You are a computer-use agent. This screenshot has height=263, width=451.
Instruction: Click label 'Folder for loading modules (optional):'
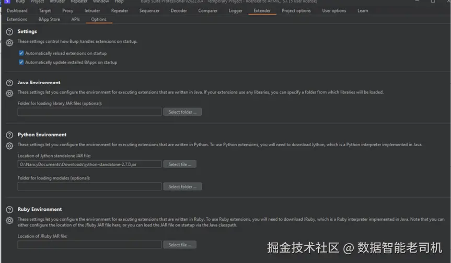[54, 178]
